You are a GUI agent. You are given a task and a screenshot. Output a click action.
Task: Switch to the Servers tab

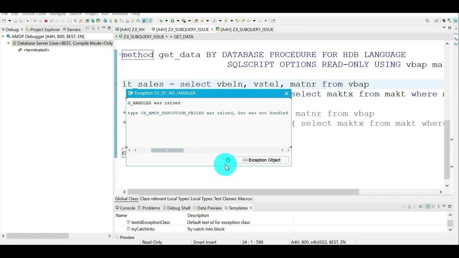pos(71,29)
